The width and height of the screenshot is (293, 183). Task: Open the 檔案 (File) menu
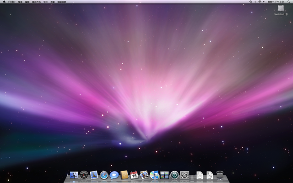pyautogui.click(x=20, y=2)
